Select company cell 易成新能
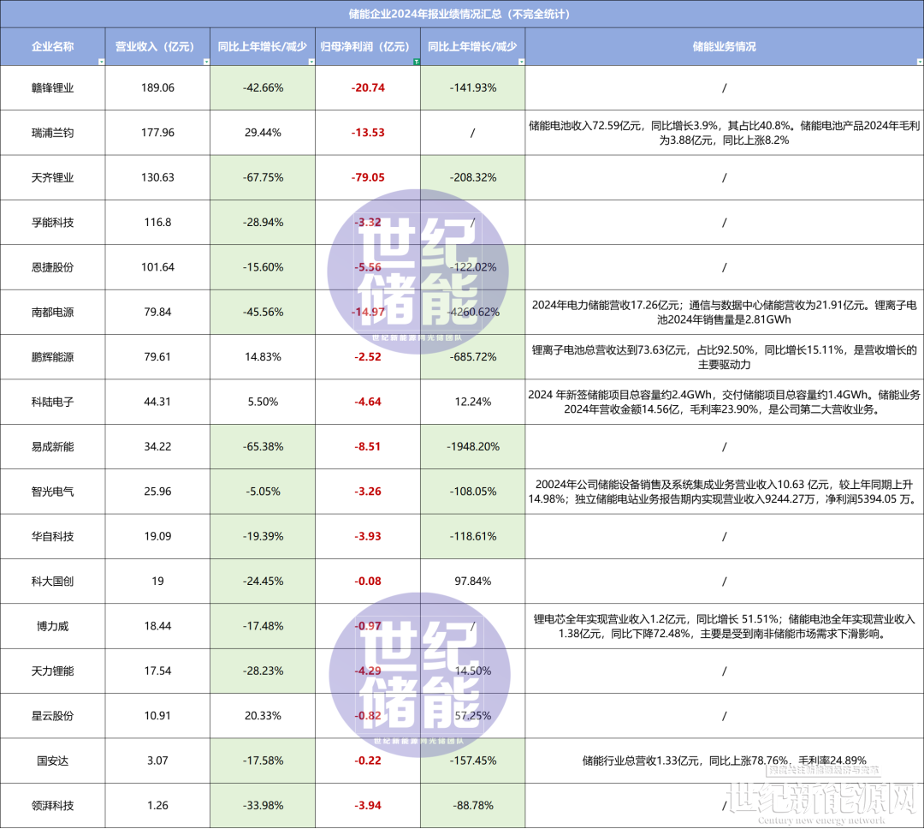This screenshot has width=924, height=829. tap(52, 447)
